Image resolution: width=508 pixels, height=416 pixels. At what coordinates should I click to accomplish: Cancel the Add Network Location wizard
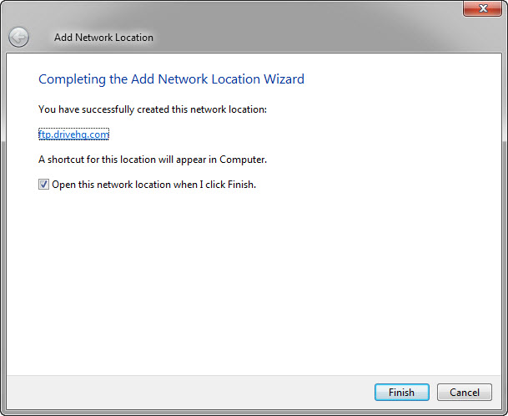[x=465, y=392]
